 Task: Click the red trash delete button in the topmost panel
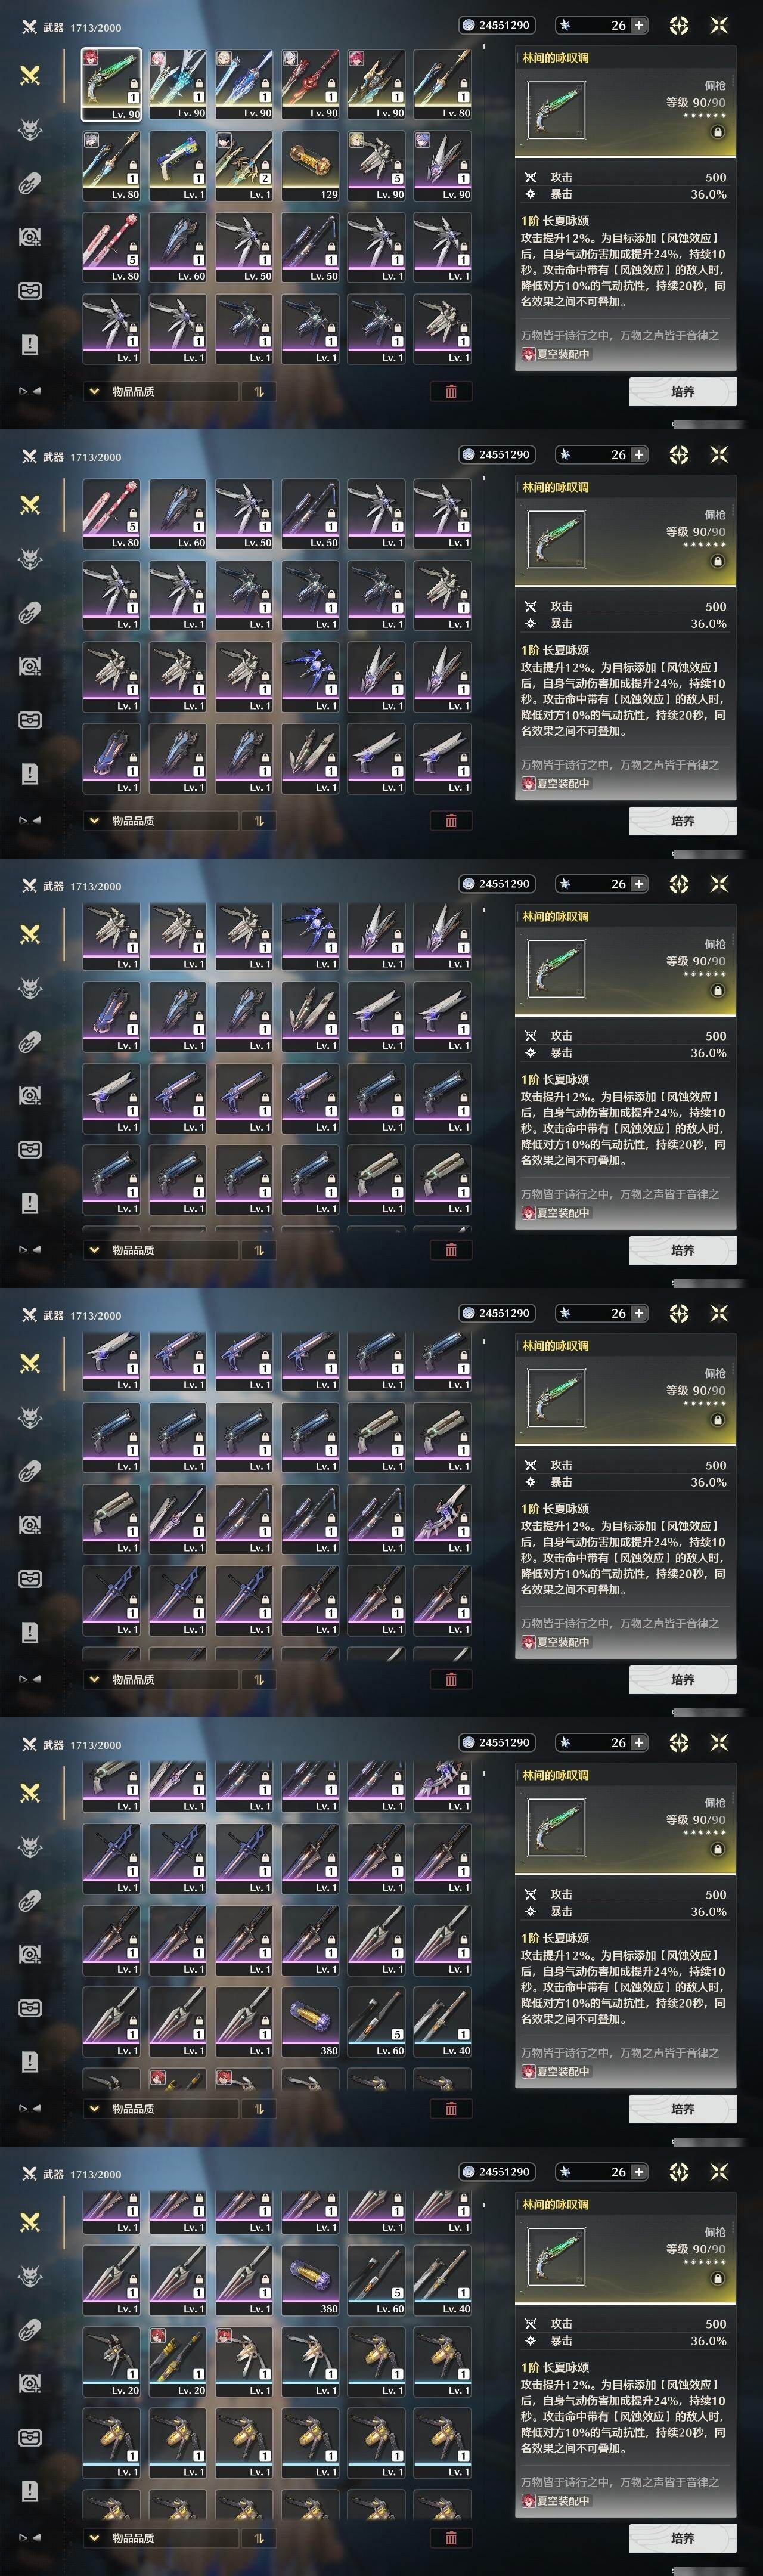[451, 391]
